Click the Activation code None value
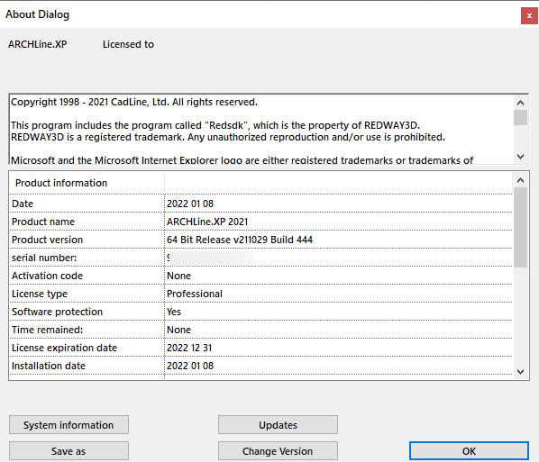Image resolution: width=539 pixels, height=462 pixels. tap(178, 276)
